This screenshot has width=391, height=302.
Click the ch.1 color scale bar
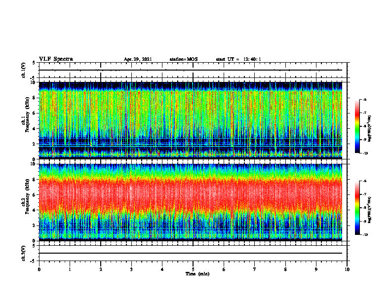point(357,126)
